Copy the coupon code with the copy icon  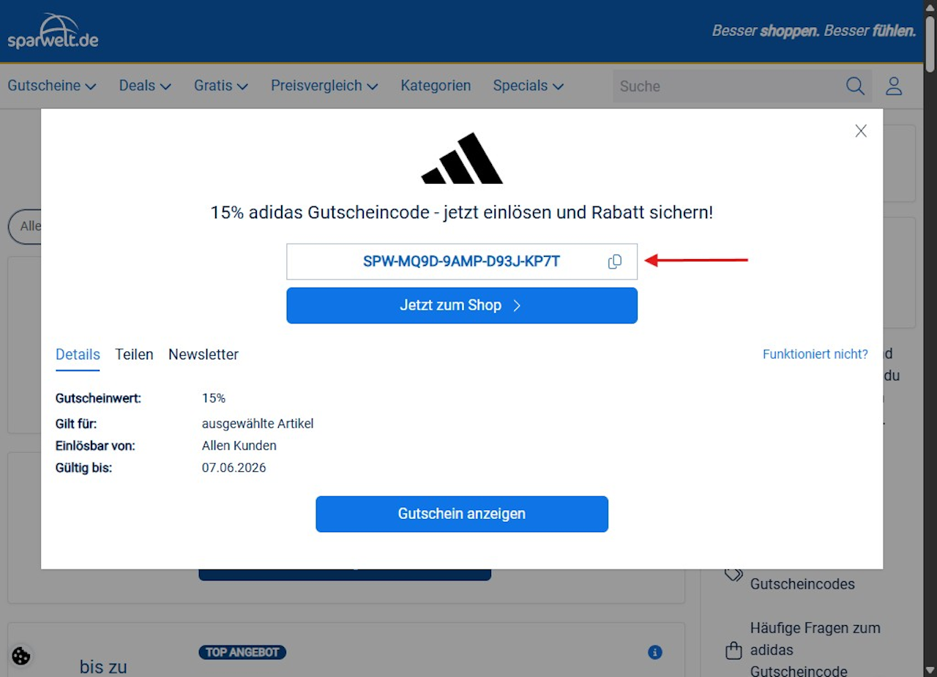[x=615, y=262]
